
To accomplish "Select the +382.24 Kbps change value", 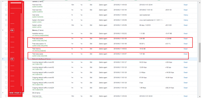I will click(169, 88).
